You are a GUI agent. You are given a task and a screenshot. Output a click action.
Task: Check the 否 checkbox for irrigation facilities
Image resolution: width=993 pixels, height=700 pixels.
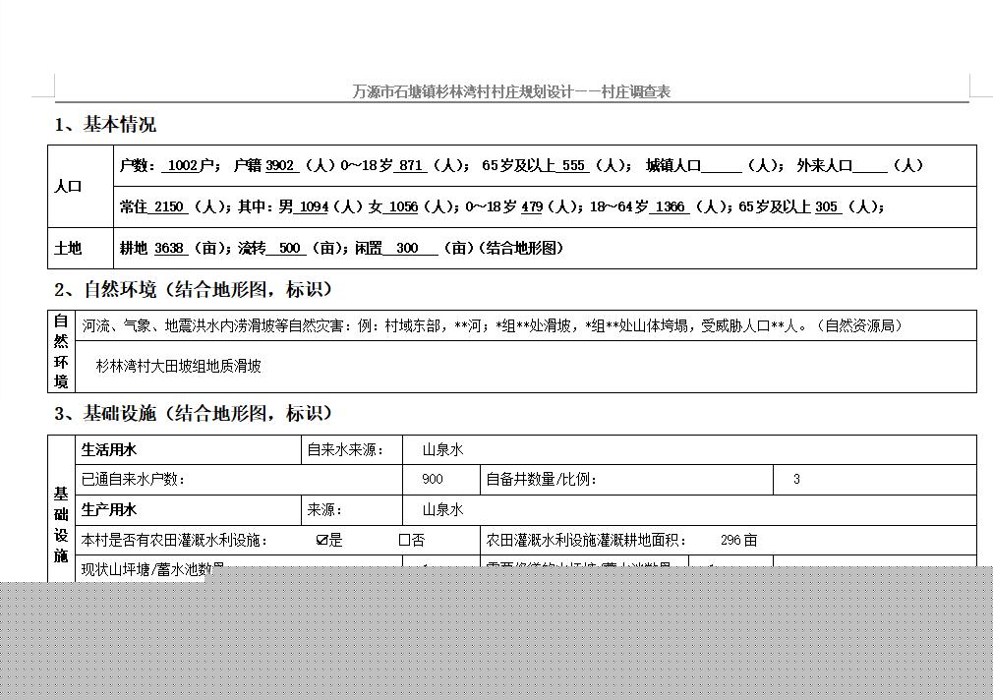coord(404,540)
